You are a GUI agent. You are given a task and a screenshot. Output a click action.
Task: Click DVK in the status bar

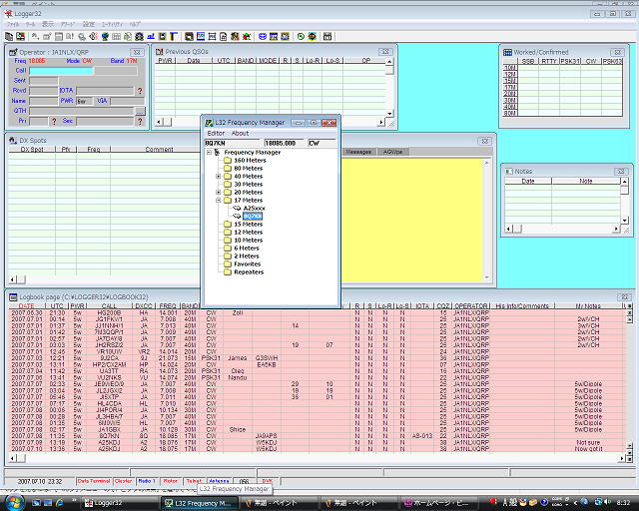(268, 481)
